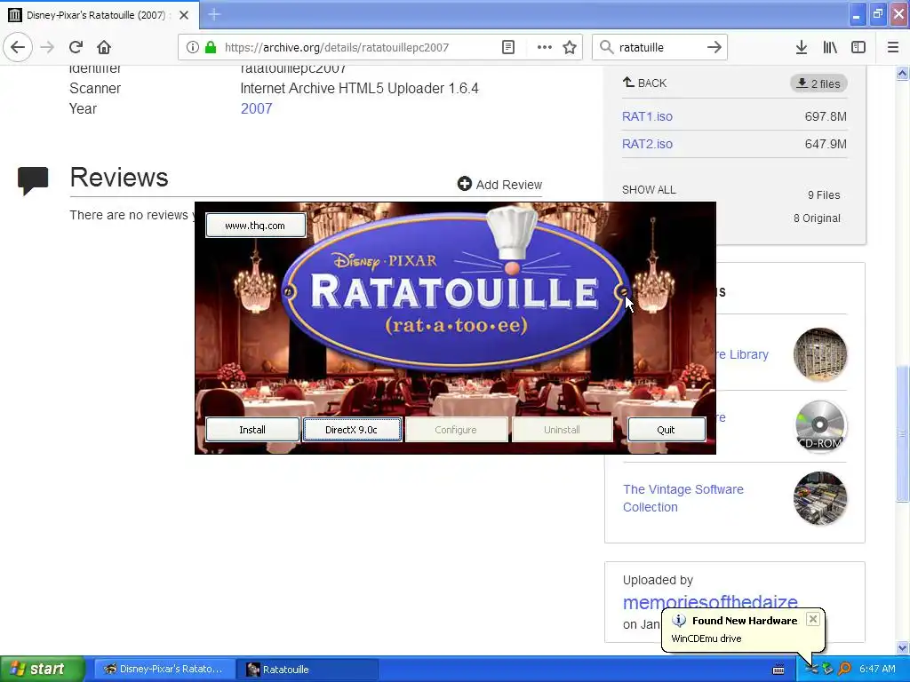Download the RAT1.iso file
Image resolution: width=910 pixels, height=682 pixels.
(x=647, y=116)
